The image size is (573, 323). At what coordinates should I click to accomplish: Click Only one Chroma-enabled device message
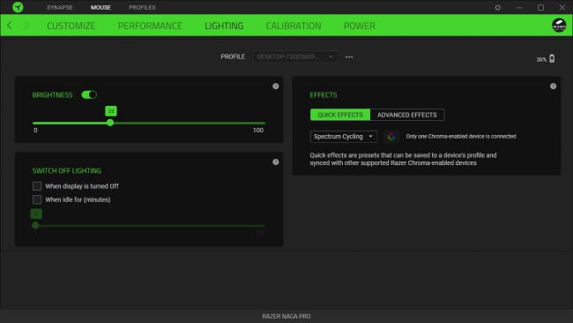point(461,137)
